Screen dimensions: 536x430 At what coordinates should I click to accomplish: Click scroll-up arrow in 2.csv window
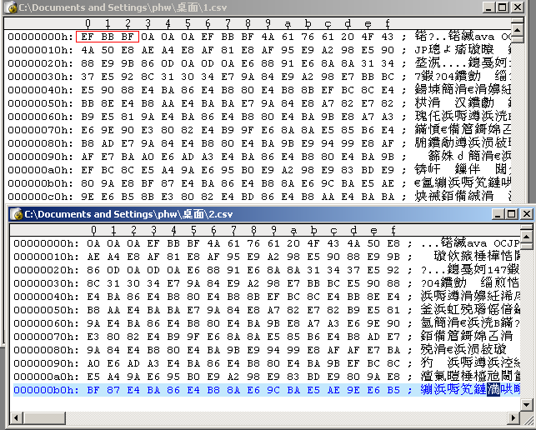(x=527, y=237)
